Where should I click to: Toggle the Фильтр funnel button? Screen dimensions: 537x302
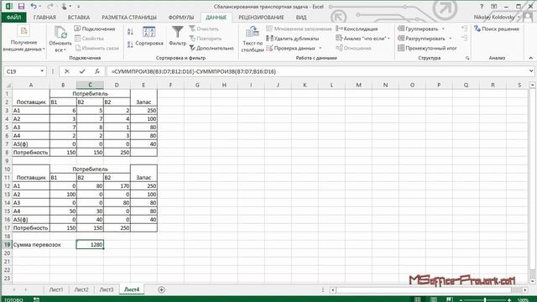point(177,36)
